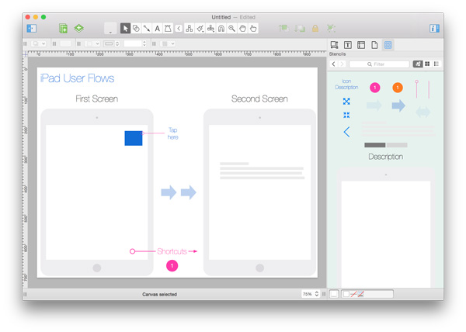The image size is (466, 332).
Task: Click the white fill swatch in selection style bar
Action: 346,294
